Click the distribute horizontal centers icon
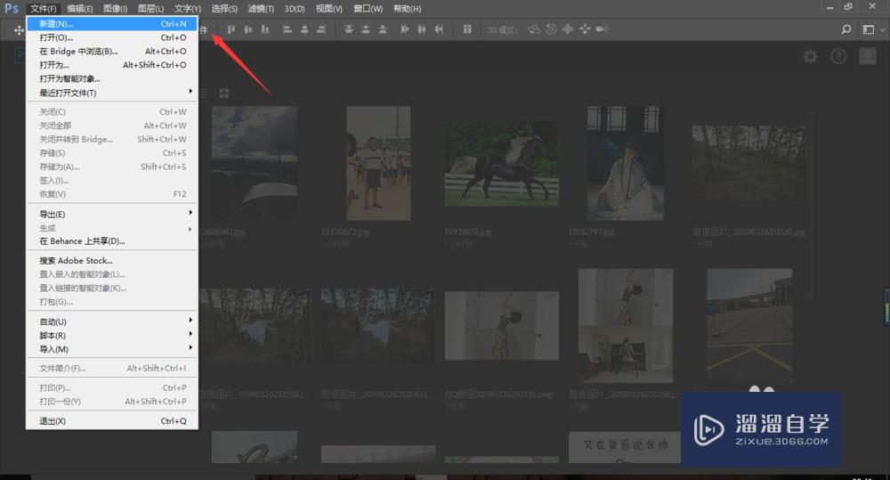 tap(422, 29)
